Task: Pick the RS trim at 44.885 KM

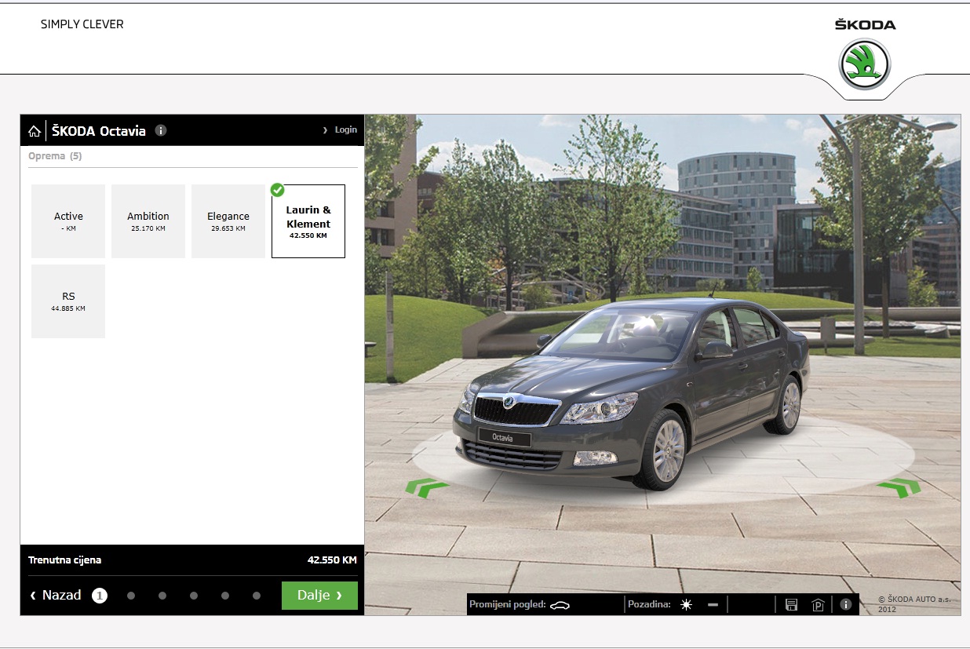Action: tap(68, 301)
